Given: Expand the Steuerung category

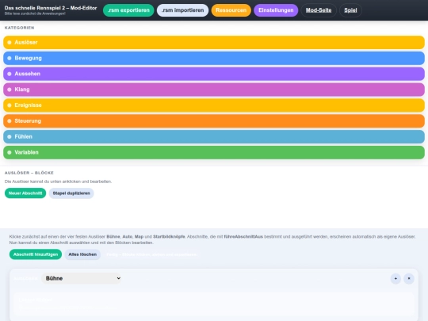Looking at the screenshot, I should tap(214, 121).
